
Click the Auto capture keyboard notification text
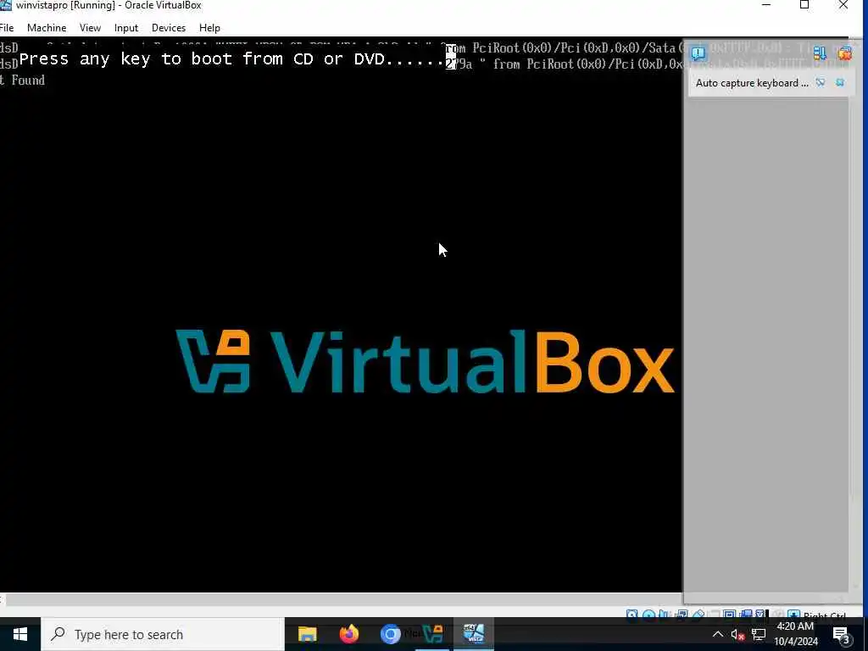tap(752, 83)
